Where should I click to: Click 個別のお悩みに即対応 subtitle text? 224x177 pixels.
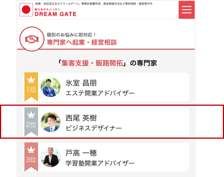[71, 34]
